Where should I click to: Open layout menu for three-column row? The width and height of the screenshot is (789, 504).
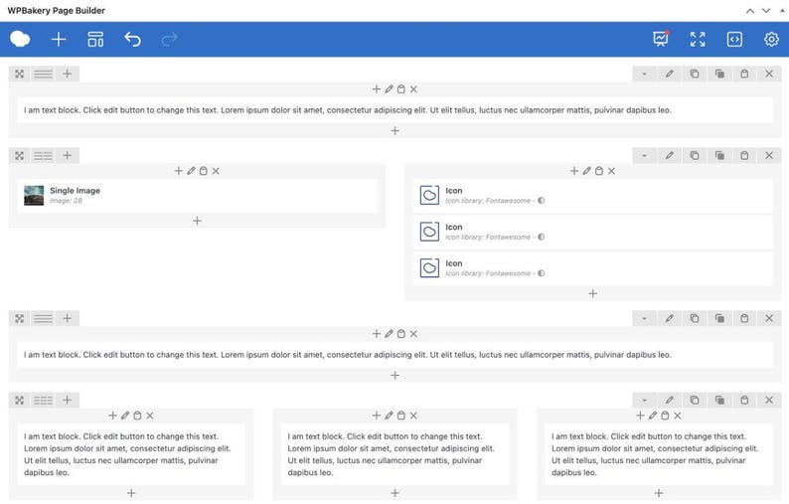(x=43, y=401)
